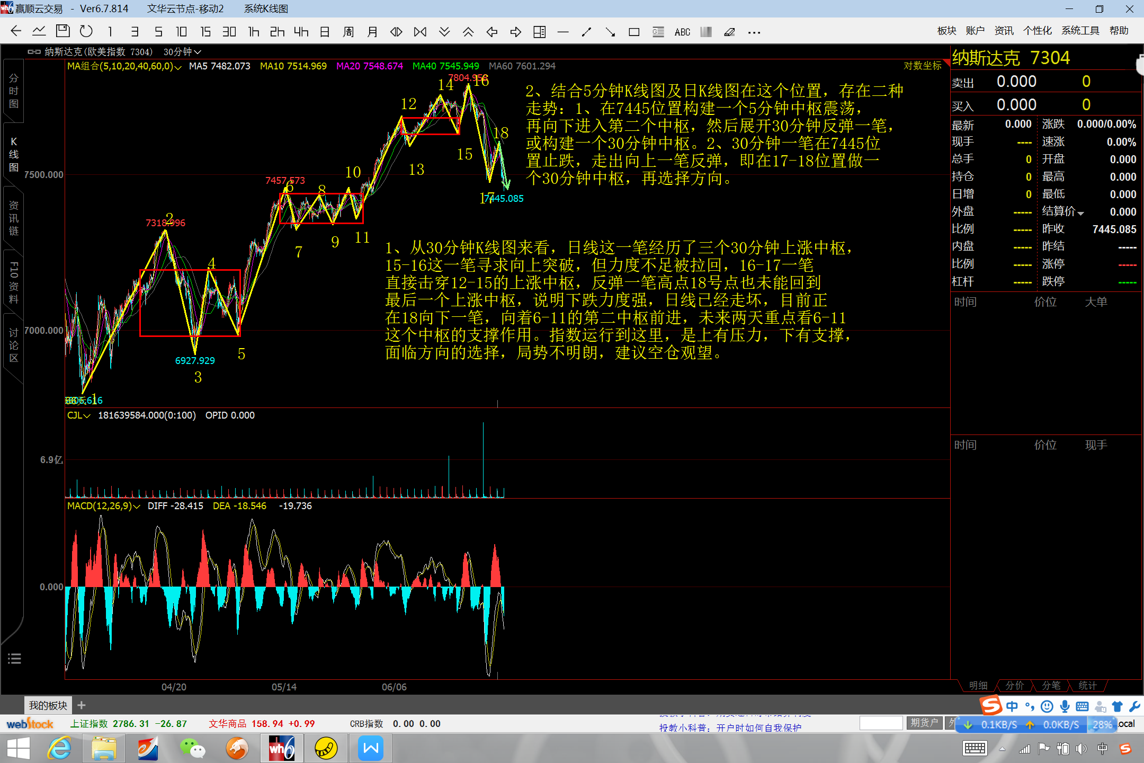The height and width of the screenshot is (763, 1144).
Task: Click the refresh icon in toolbar
Action: pyautogui.click(x=86, y=32)
